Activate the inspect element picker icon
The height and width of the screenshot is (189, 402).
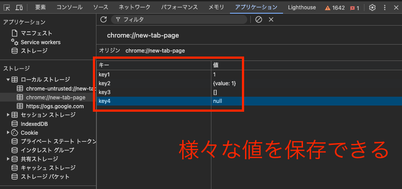7,8
